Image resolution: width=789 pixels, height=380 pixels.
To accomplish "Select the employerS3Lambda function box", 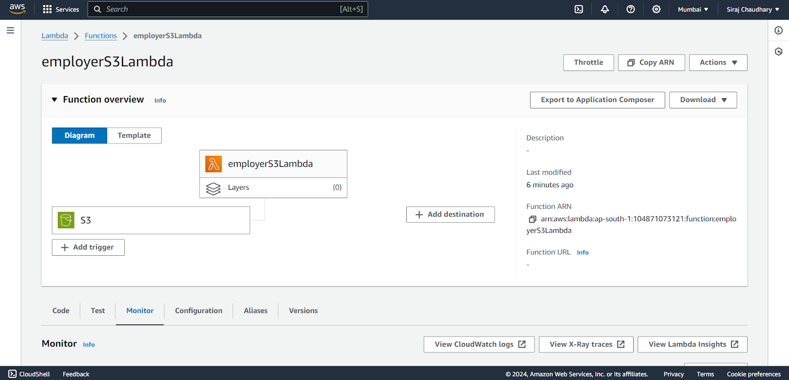I will coord(273,164).
